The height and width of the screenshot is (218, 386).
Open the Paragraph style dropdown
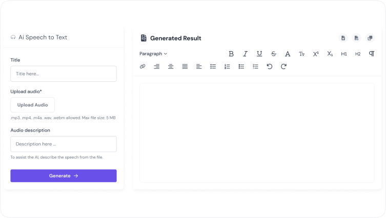[153, 54]
